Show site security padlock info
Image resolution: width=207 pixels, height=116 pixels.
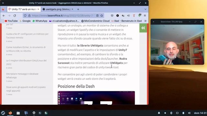[29, 15]
